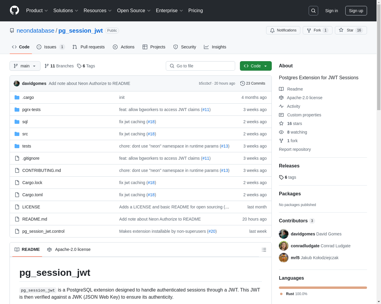Screen dimensions: 381x304
Task: Click the .gitignore file icon
Action: [17, 158]
